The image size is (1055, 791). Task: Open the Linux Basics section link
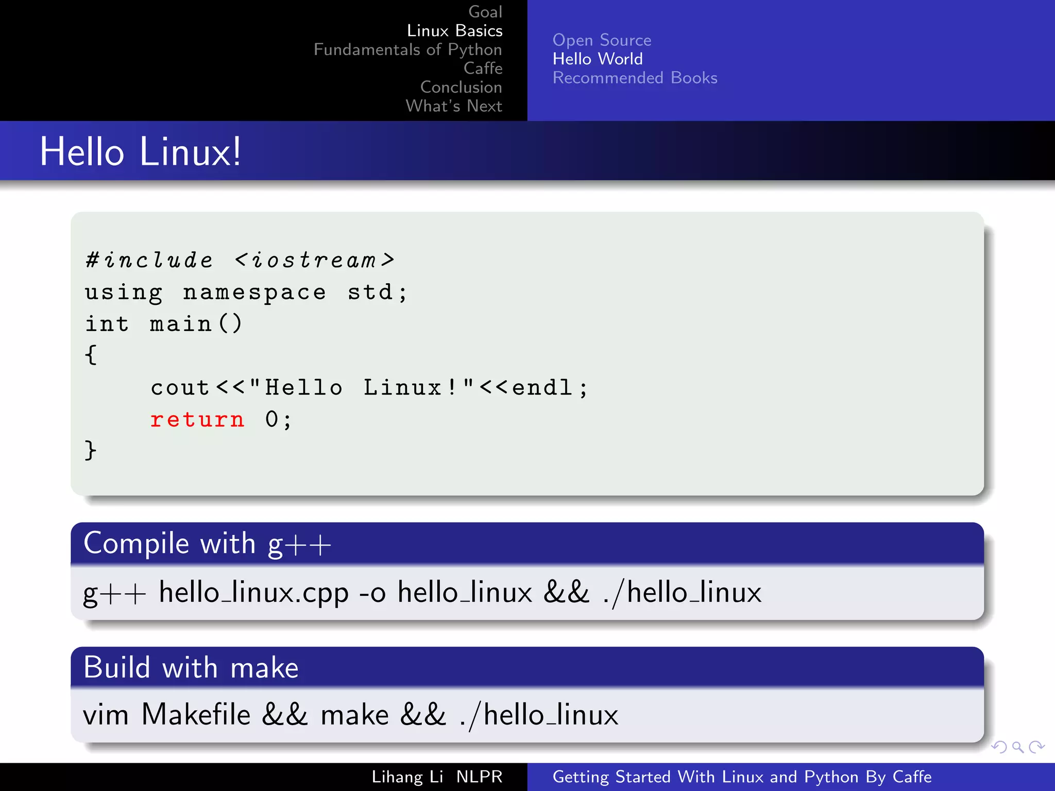pos(455,30)
